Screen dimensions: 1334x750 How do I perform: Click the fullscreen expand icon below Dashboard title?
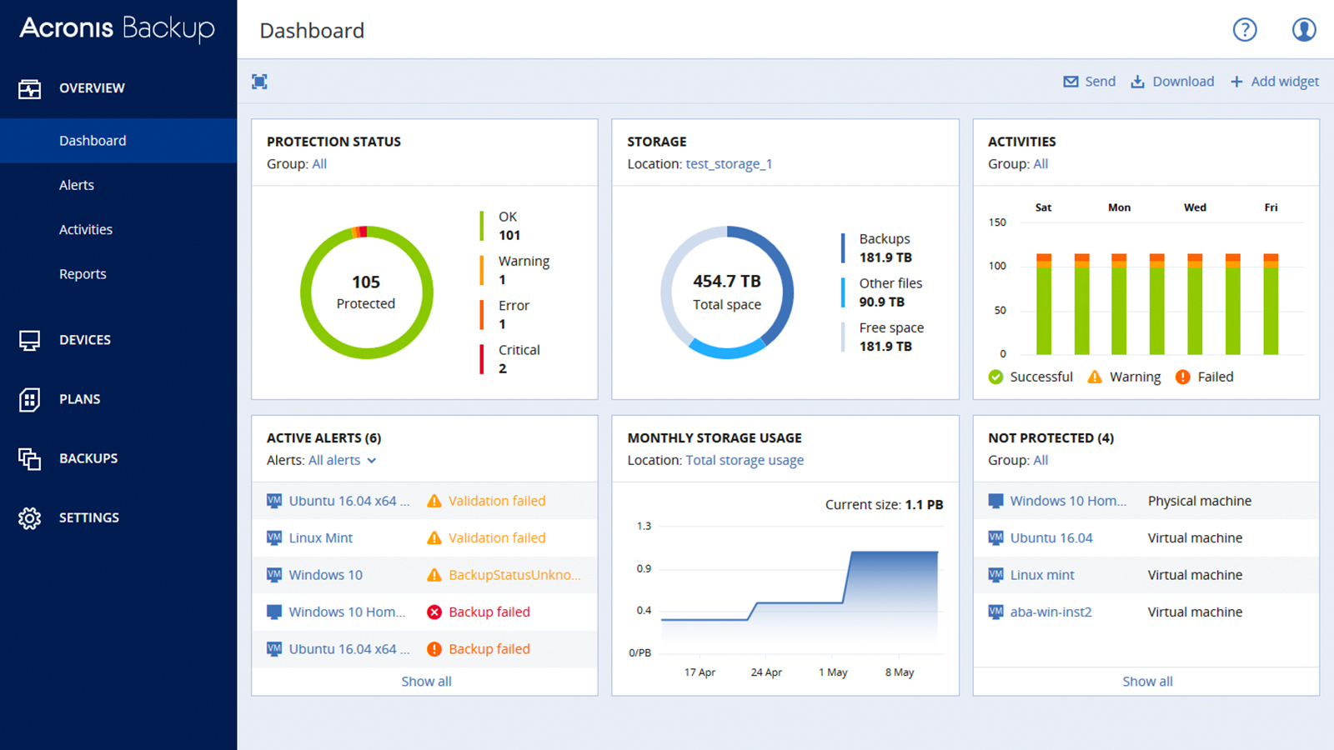click(258, 81)
